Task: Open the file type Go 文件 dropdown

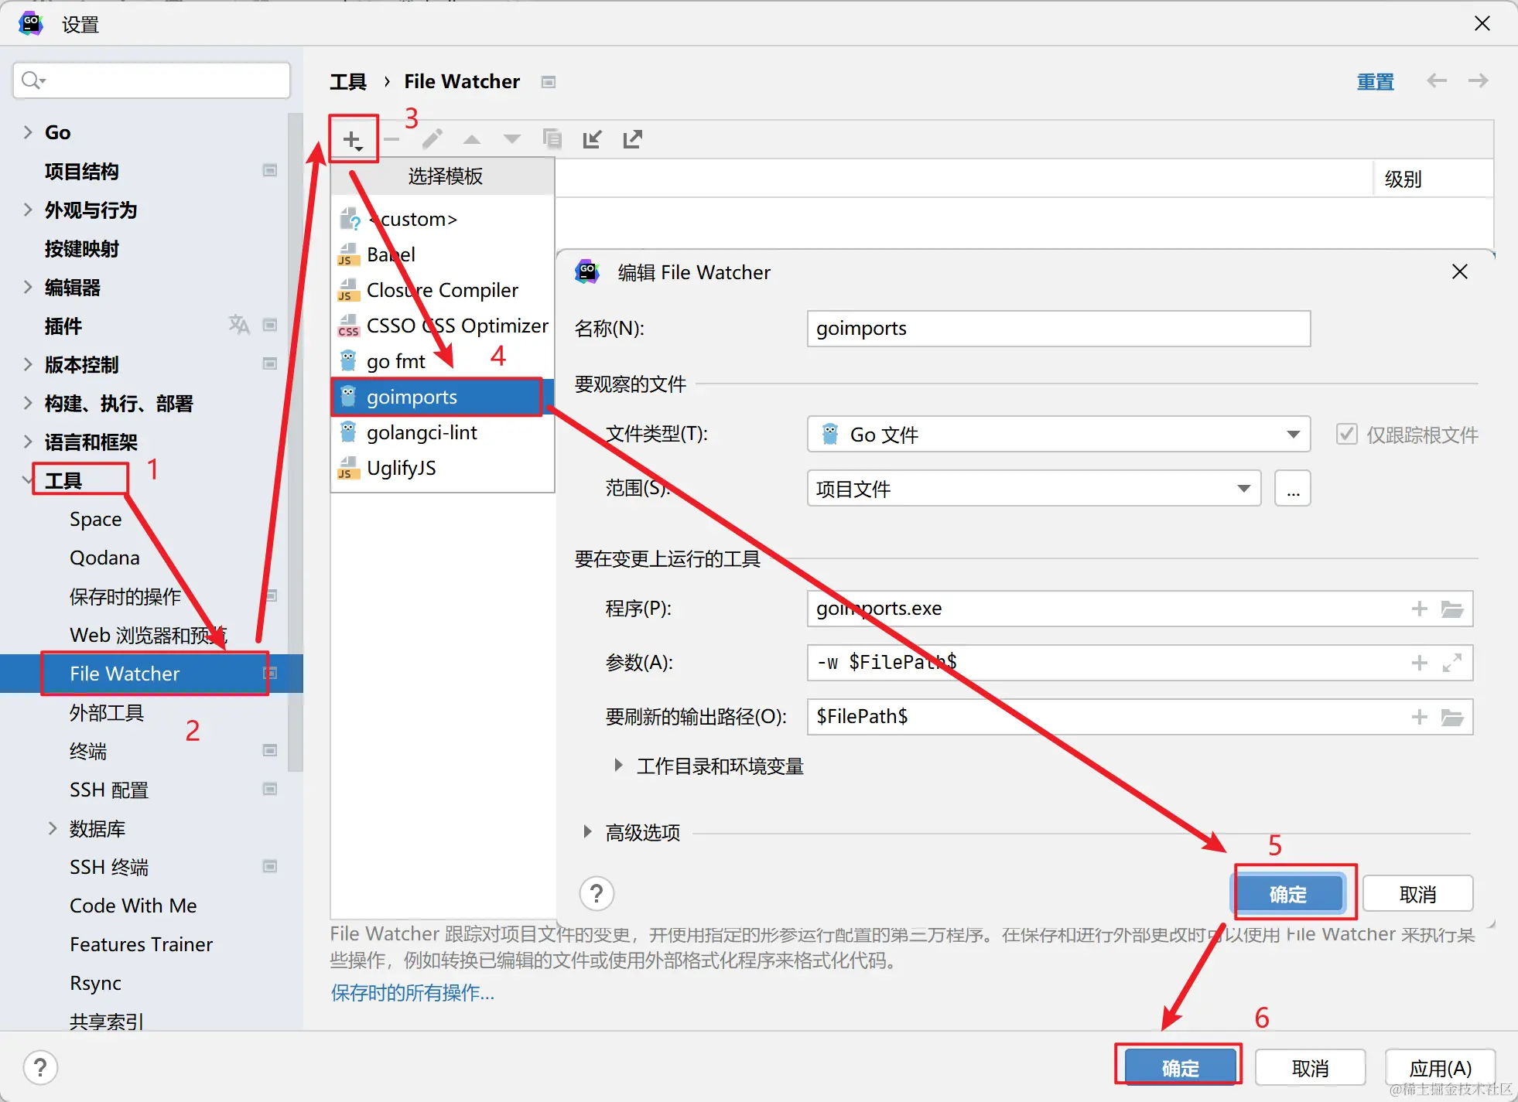Action: point(1292,435)
